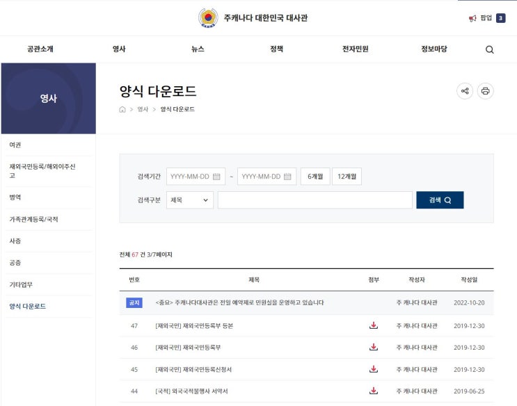Viewport: 517px width, 406px height.
Task: Click the popup count badge 3
Action: click(x=500, y=18)
